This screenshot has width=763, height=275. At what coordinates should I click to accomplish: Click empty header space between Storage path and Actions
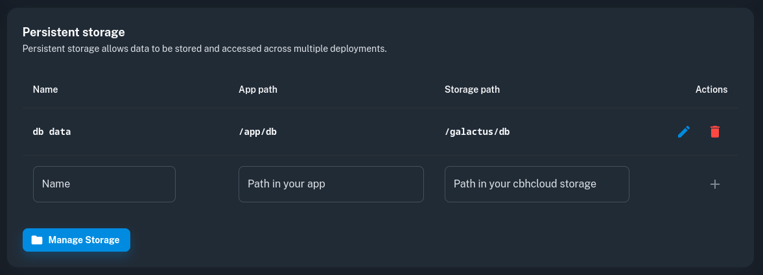[596, 90]
